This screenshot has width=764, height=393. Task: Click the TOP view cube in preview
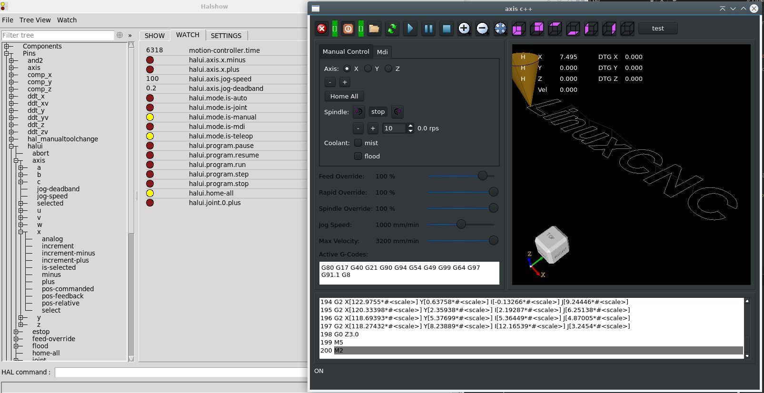tap(552, 244)
